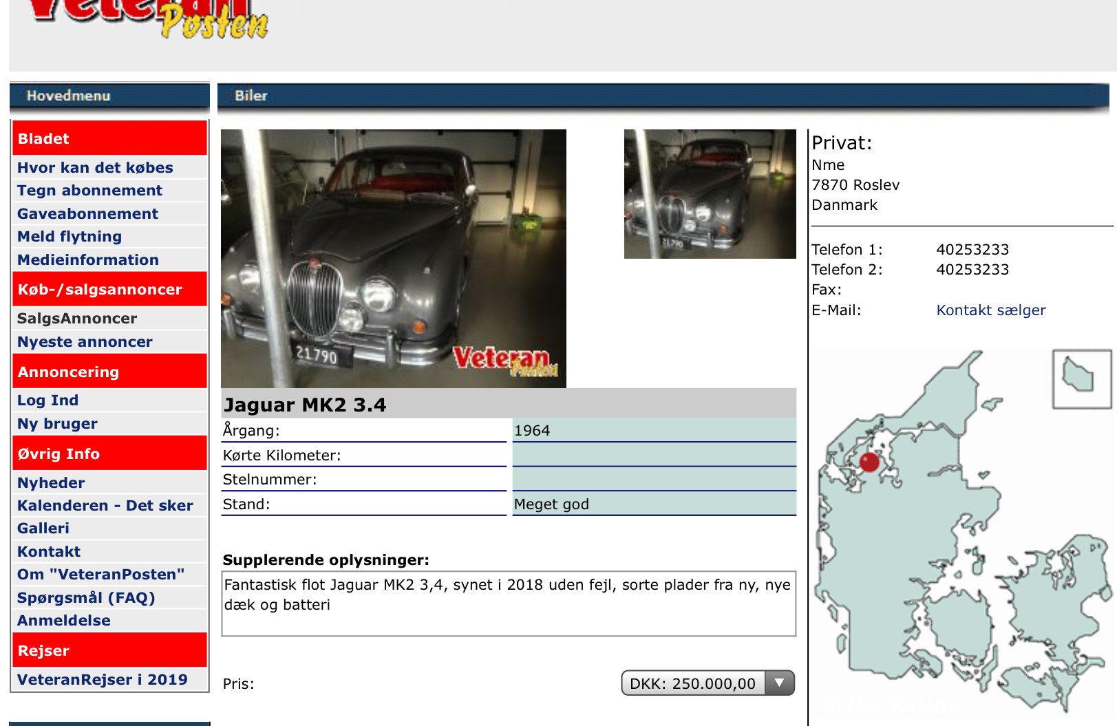This screenshot has height=726, width=1117.
Task: Click the red location dot on map
Action: click(870, 462)
